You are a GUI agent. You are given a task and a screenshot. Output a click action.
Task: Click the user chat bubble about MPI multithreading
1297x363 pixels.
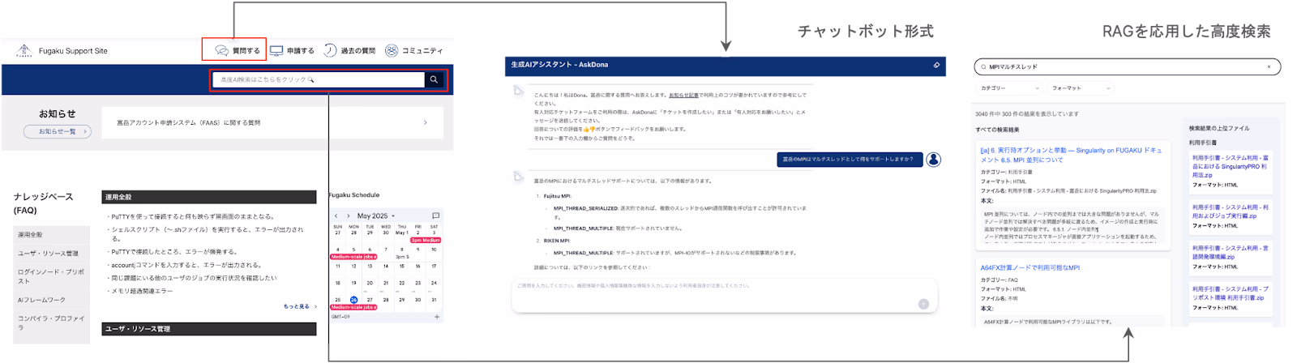(849, 160)
